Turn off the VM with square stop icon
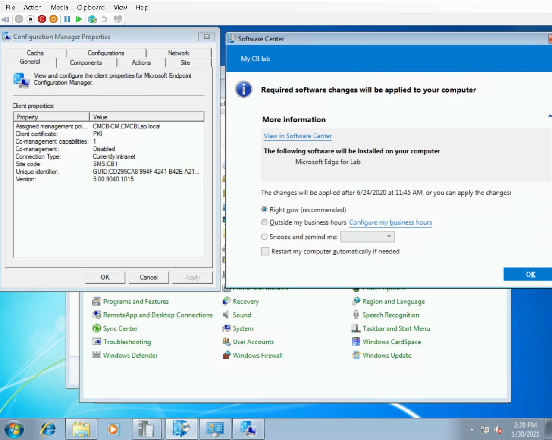This screenshot has height=440, width=552. (30, 19)
